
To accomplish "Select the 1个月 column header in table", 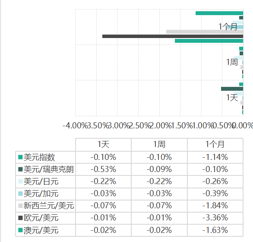I will [x=215, y=144].
